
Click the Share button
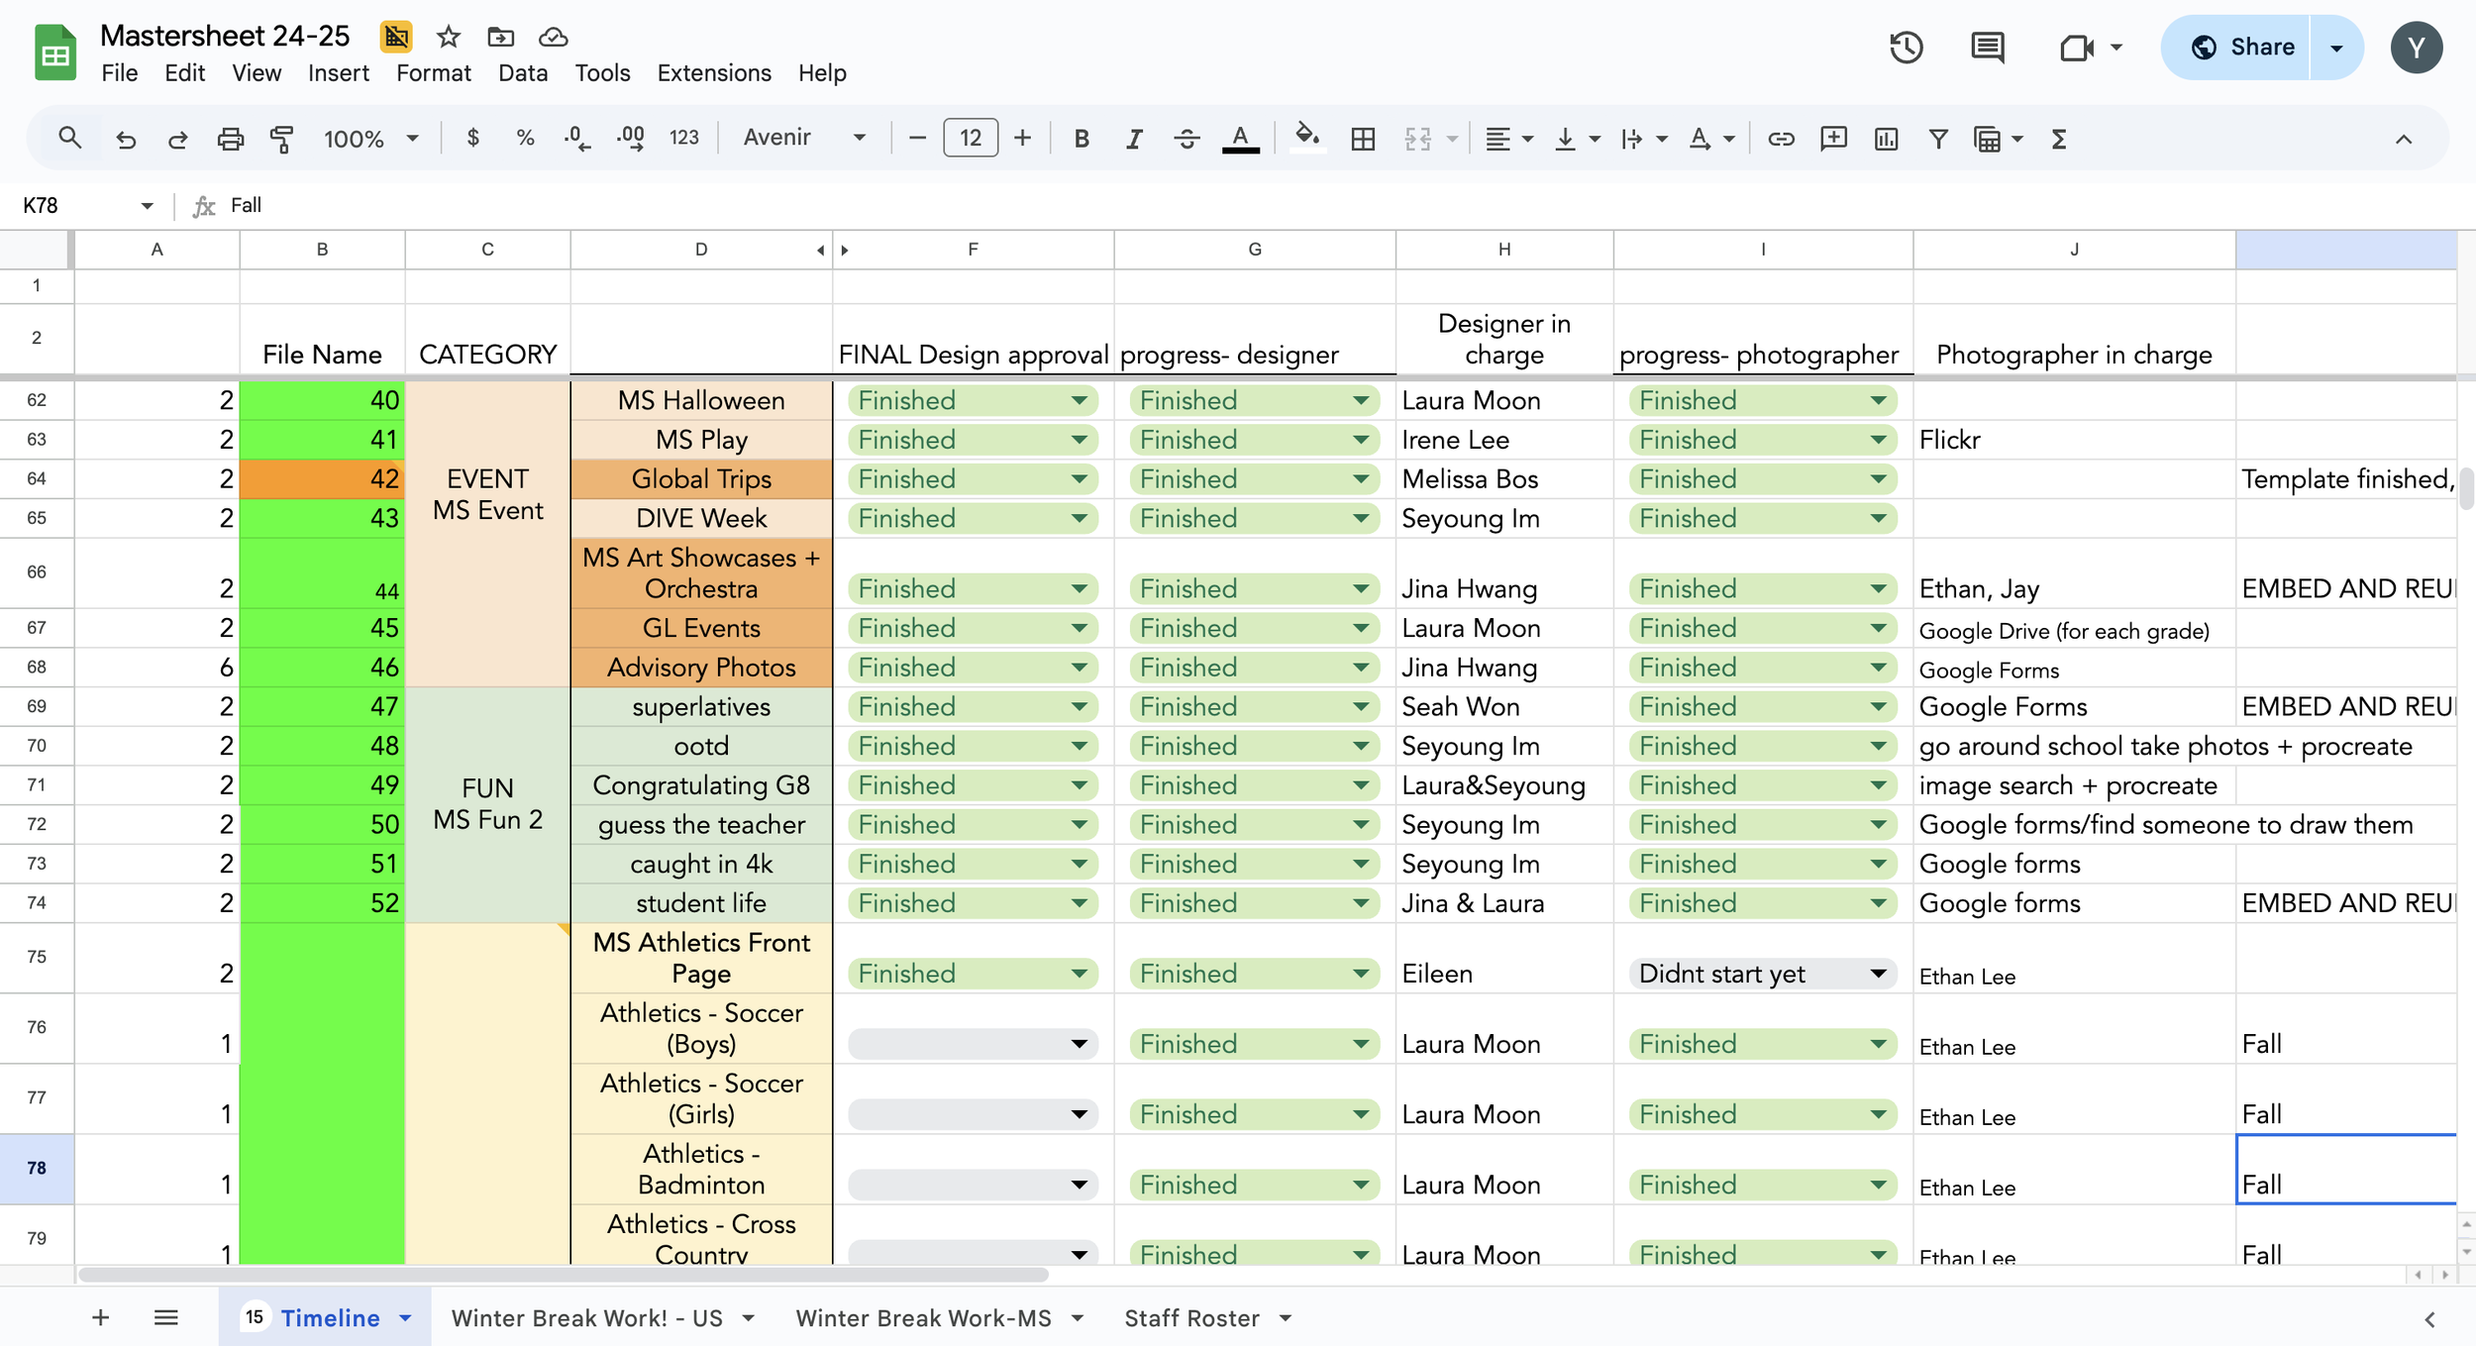point(2242,48)
